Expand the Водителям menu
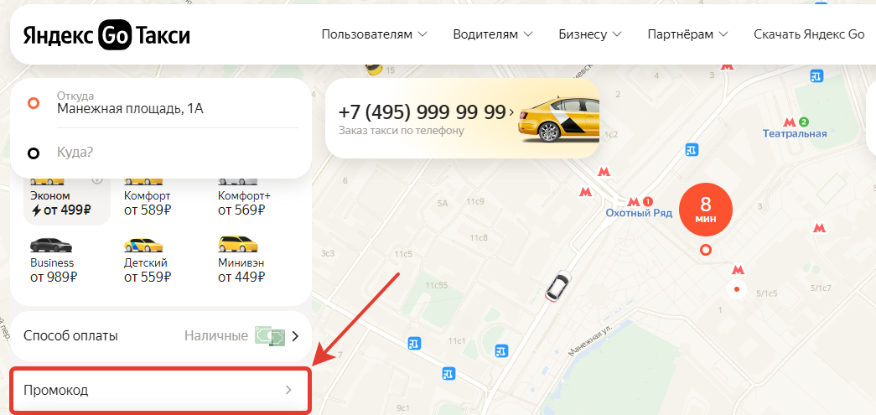 tap(493, 34)
